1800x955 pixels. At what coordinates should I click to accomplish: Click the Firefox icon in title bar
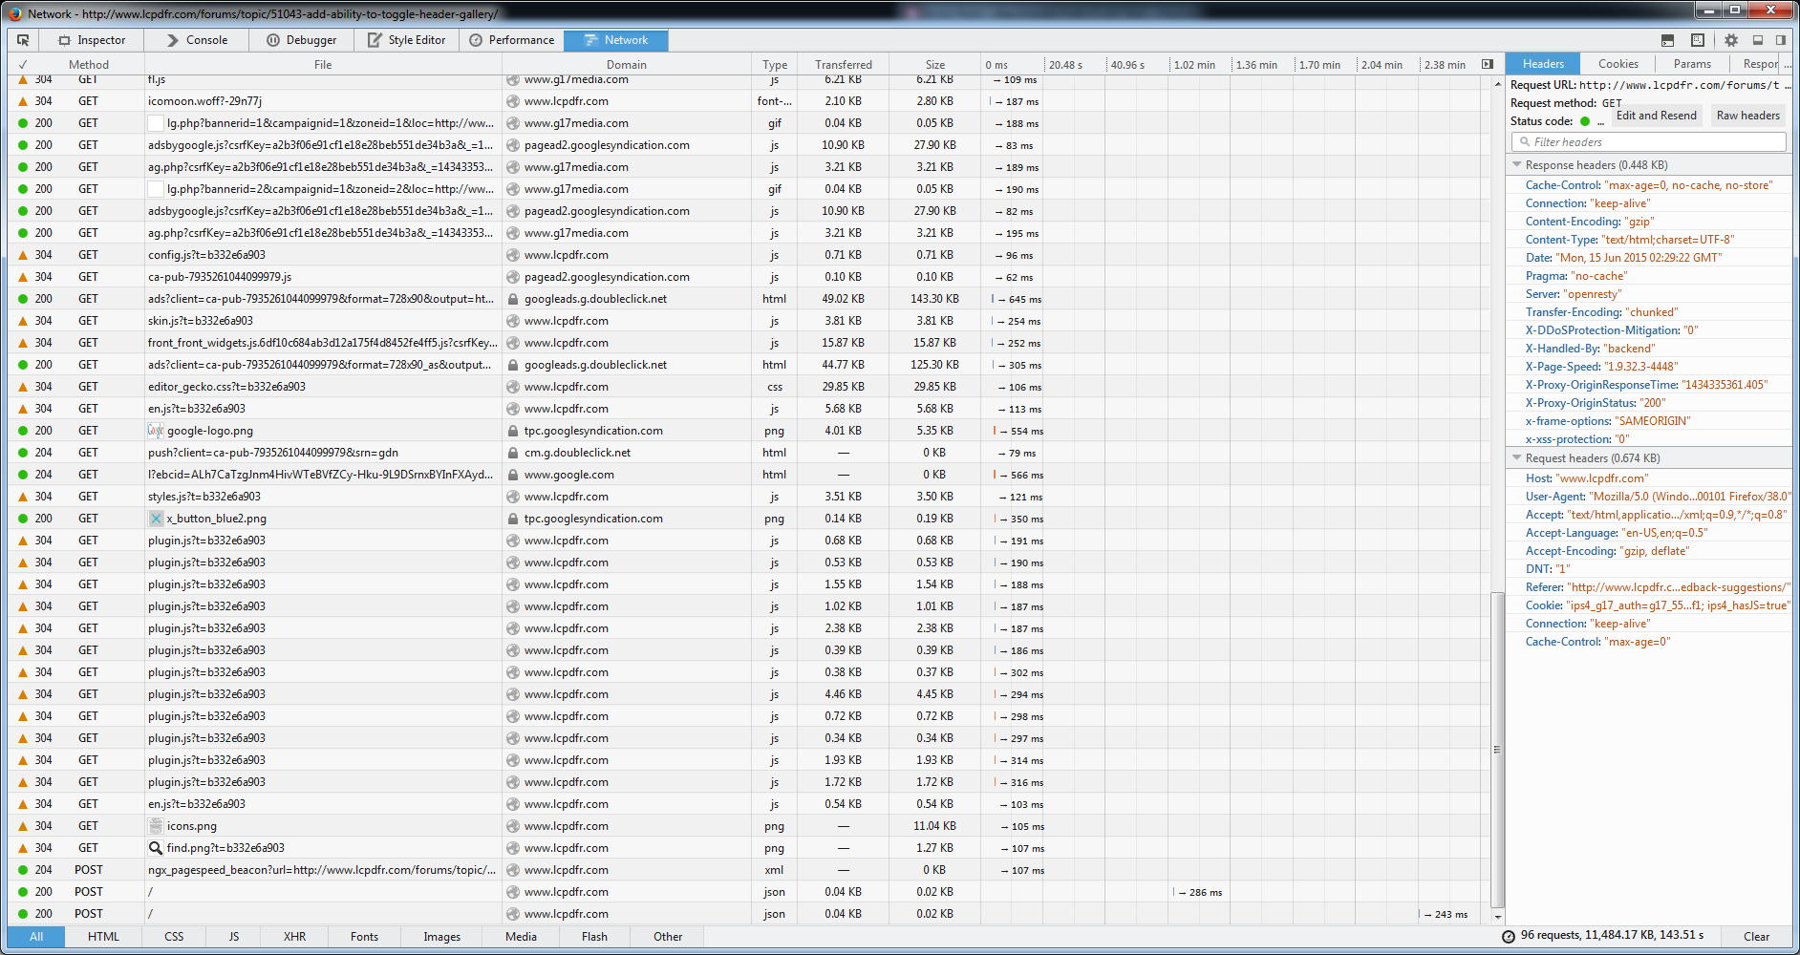(14, 13)
